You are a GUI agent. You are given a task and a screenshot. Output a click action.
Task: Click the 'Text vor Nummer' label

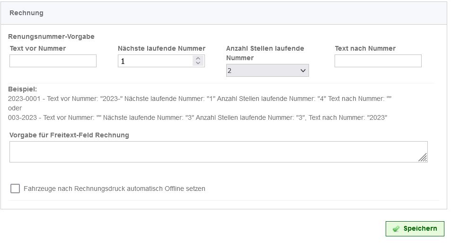(38, 48)
